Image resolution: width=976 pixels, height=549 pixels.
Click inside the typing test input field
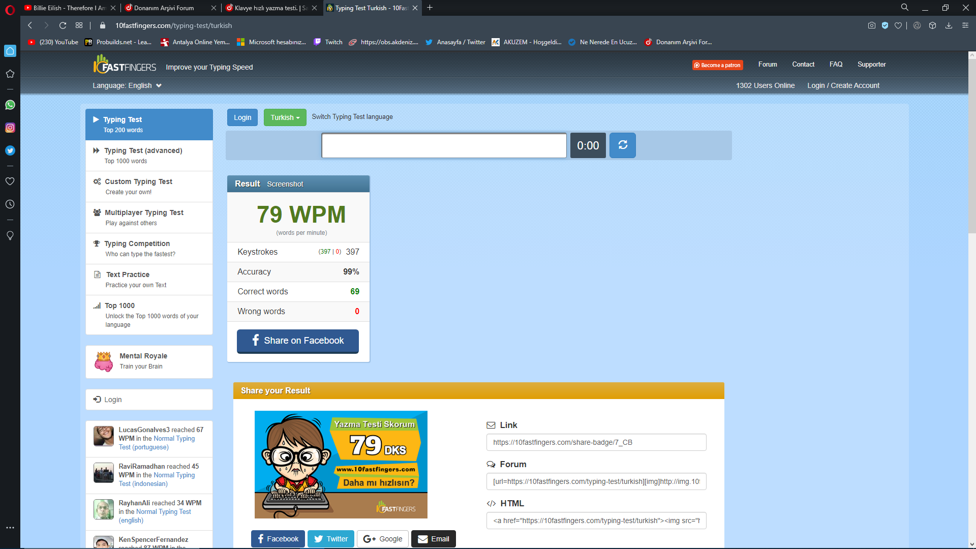[x=443, y=145]
